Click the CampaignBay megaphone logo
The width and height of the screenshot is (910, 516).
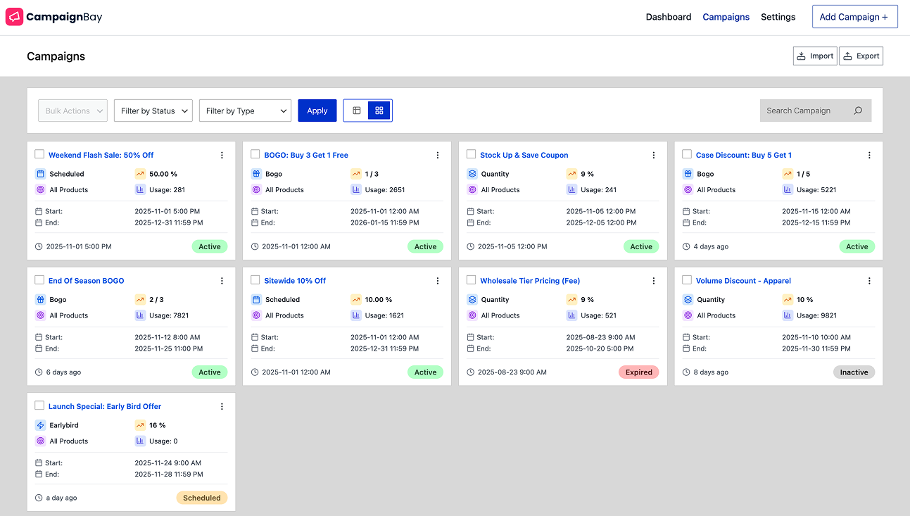(x=14, y=16)
